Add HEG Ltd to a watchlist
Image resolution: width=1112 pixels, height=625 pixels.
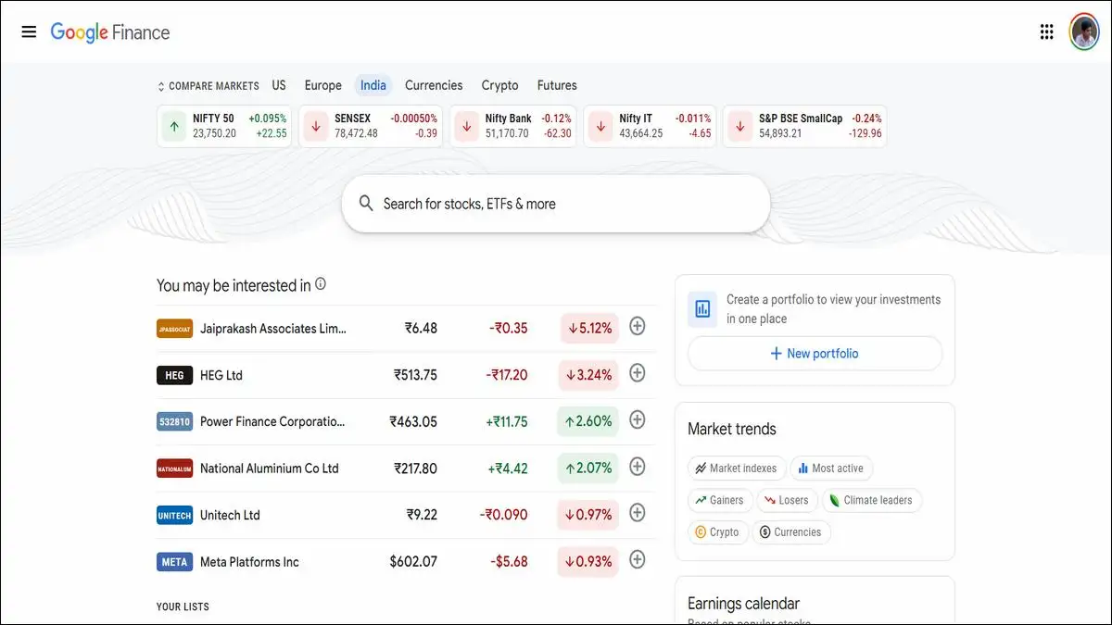(x=637, y=373)
